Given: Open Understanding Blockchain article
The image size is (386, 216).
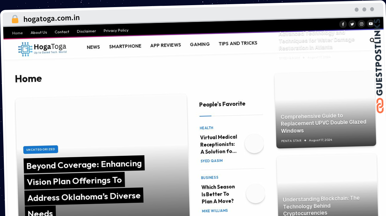Looking at the screenshot, I should click(321, 206).
